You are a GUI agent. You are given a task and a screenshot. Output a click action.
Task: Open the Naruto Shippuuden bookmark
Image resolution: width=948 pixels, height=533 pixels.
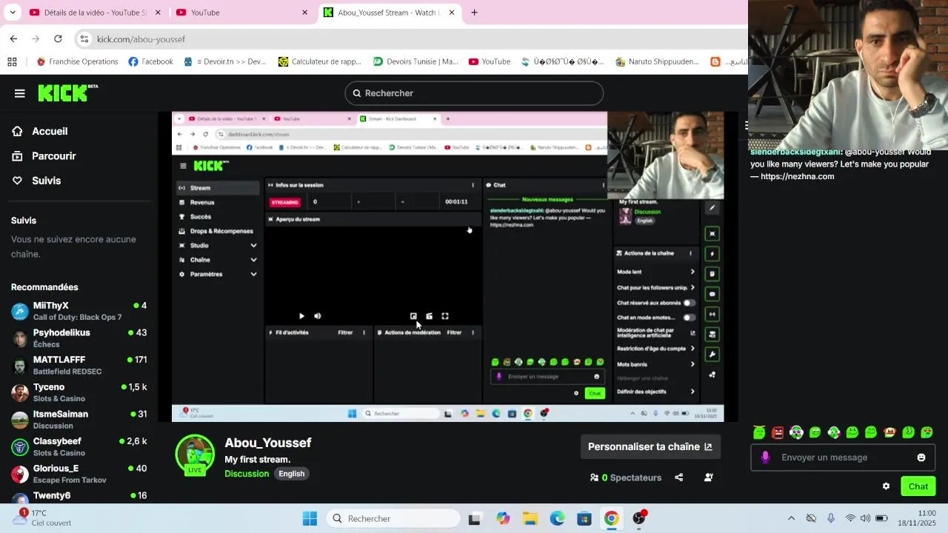[657, 61]
